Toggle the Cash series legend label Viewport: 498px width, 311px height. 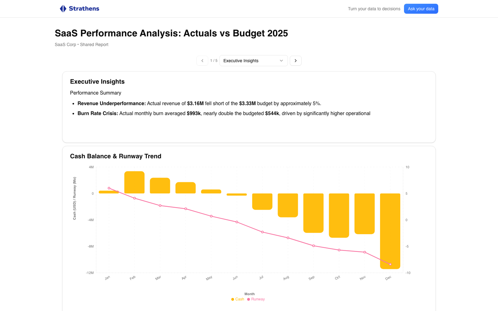(240, 299)
